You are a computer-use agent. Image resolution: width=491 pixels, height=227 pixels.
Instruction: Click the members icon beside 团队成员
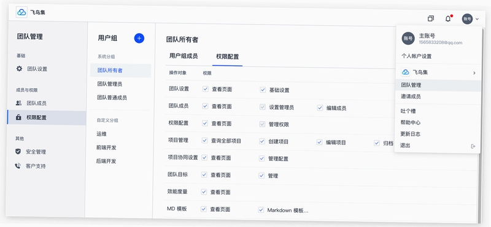click(18, 103)
